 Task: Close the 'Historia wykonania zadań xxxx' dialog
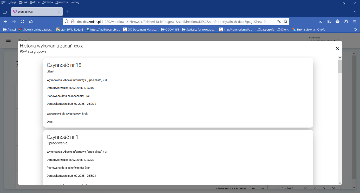pyautogui.click(x=337, y=48)
